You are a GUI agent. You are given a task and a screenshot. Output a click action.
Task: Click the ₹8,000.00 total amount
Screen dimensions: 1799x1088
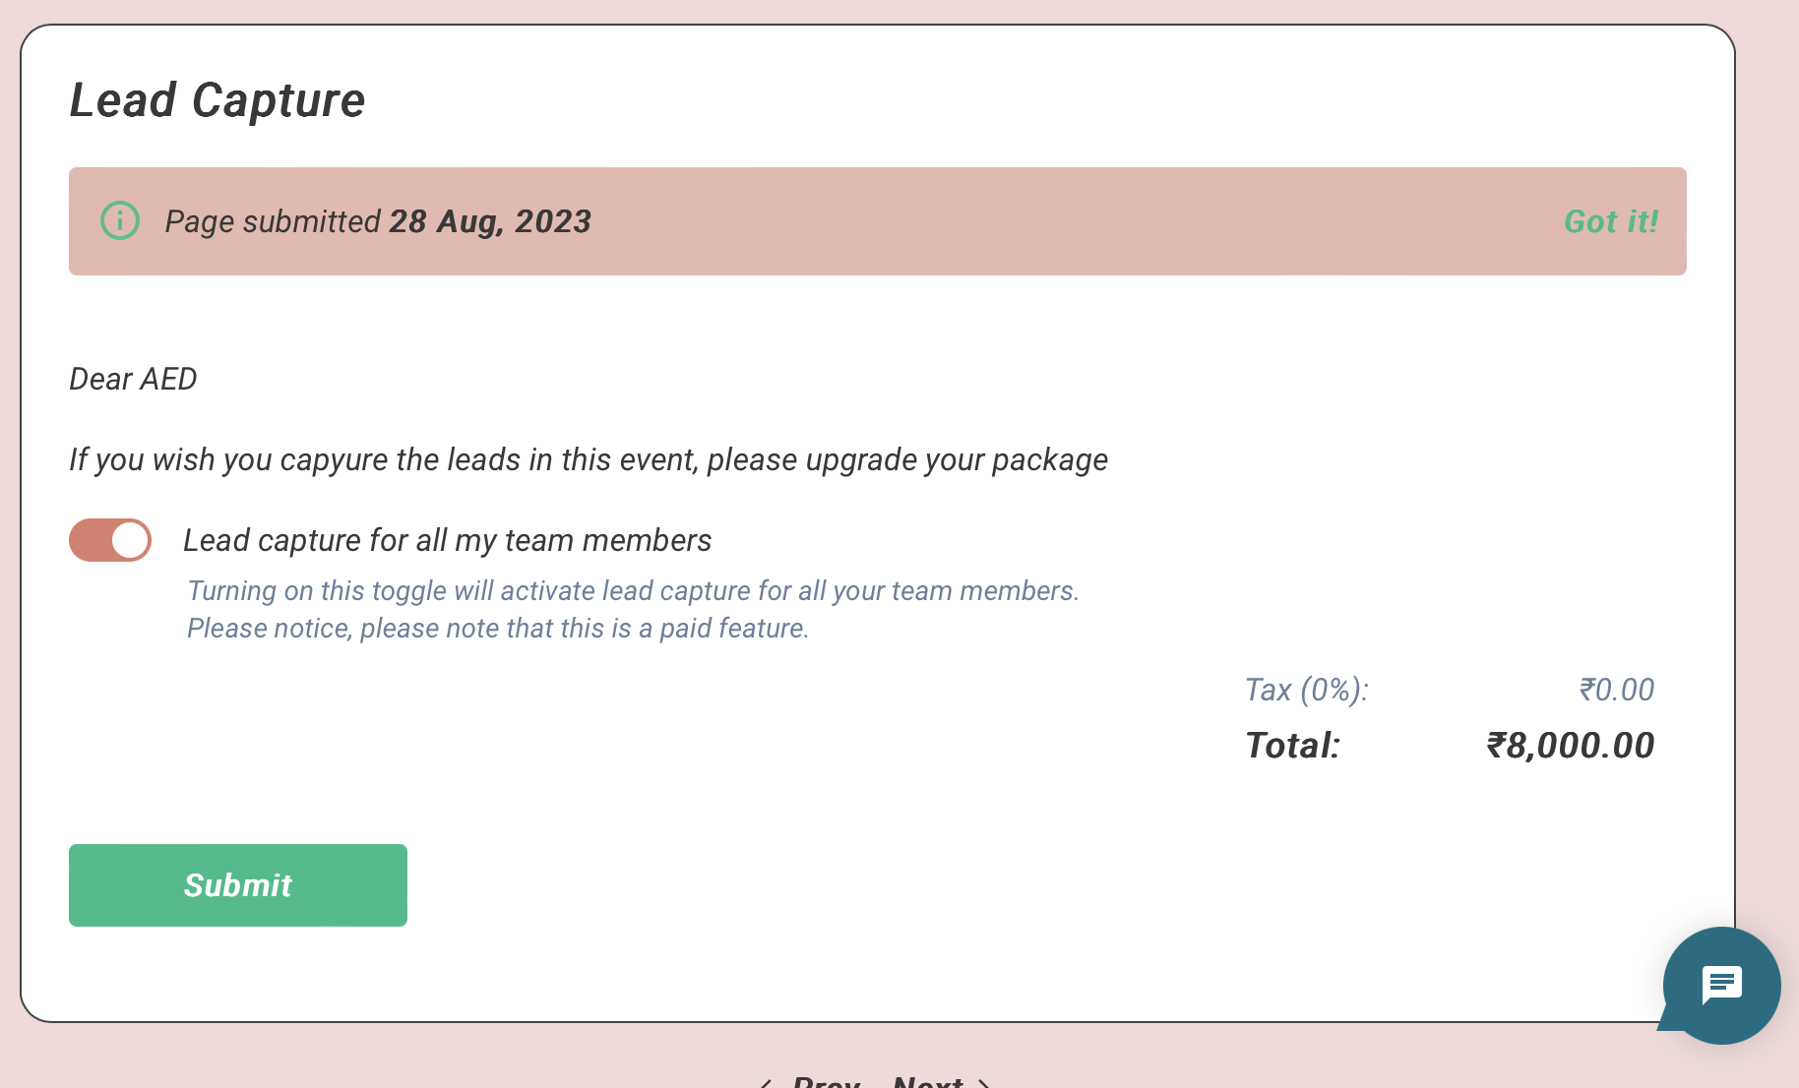pos(1570,746)
